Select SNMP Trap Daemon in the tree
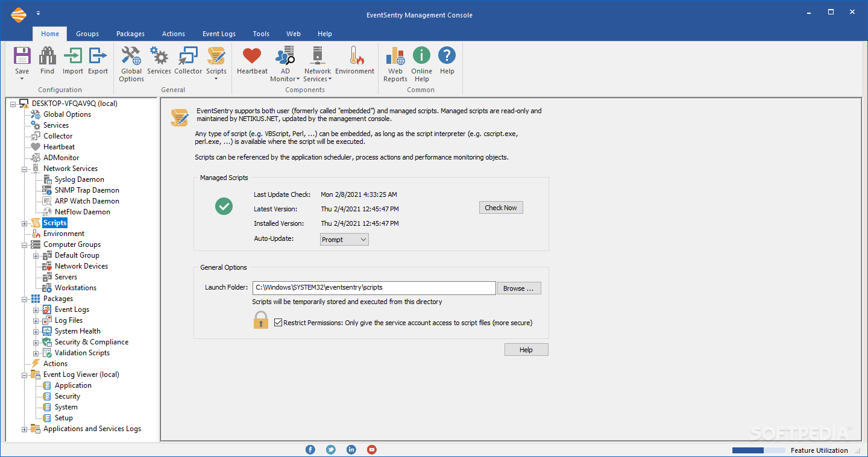The height and width of the screenshot is (457, 868). (87, 190)
